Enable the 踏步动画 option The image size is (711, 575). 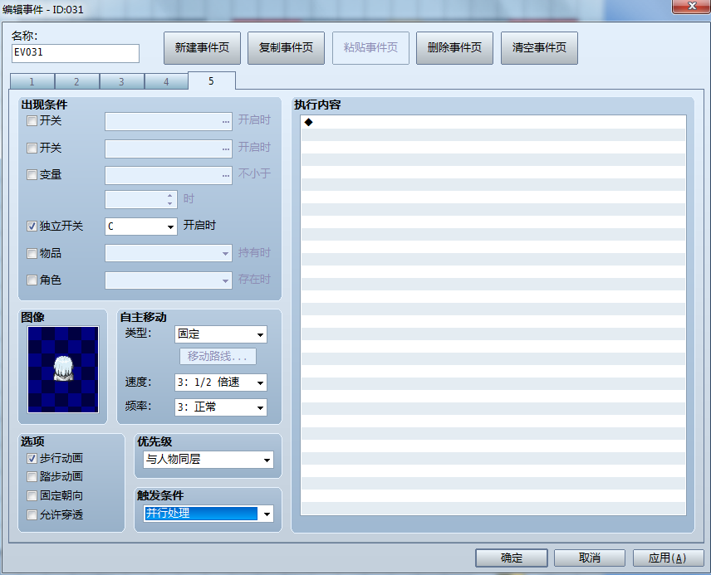click(32, 476)
